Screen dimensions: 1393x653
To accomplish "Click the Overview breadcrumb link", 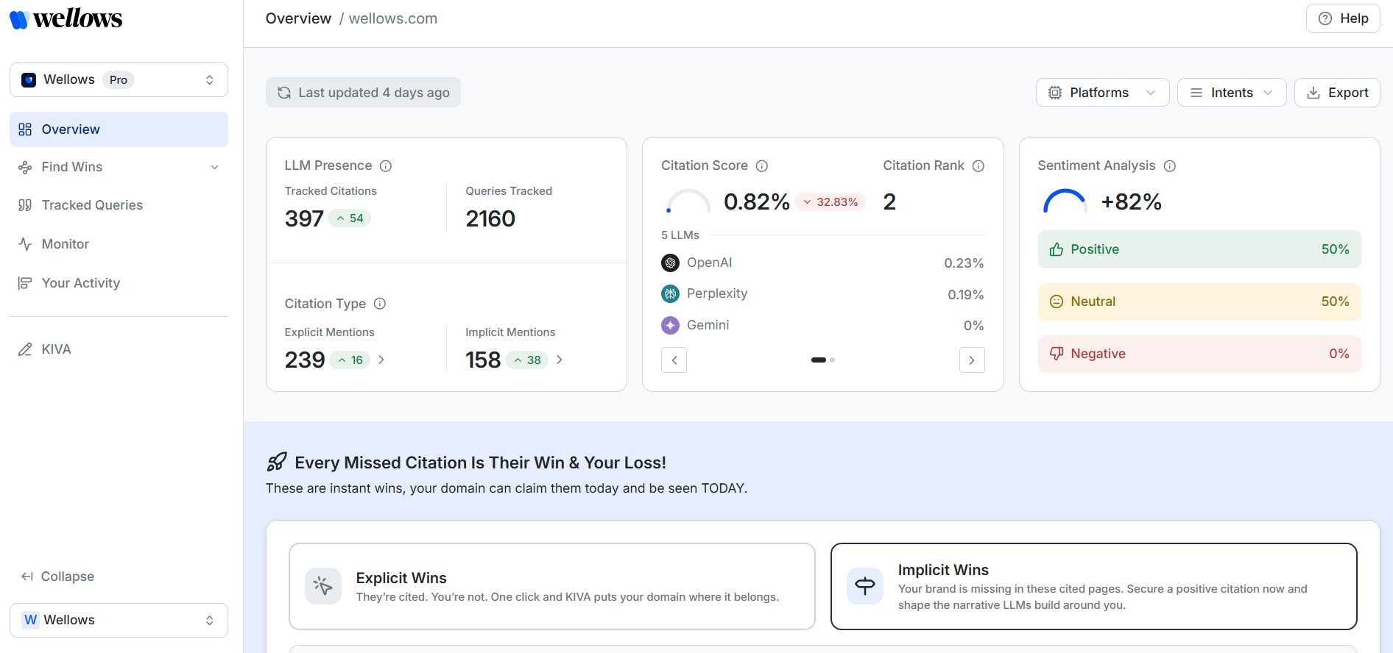I will tap(298, 18).
